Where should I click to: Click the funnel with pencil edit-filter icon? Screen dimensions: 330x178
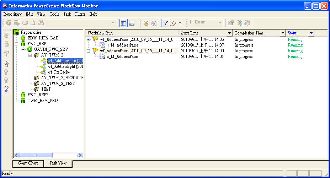173,23
